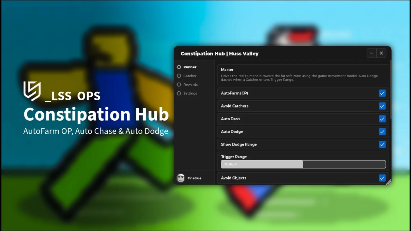
Task: Click the Show Dodge Range label
Action: pyautogui.click(x=239, y=145)
